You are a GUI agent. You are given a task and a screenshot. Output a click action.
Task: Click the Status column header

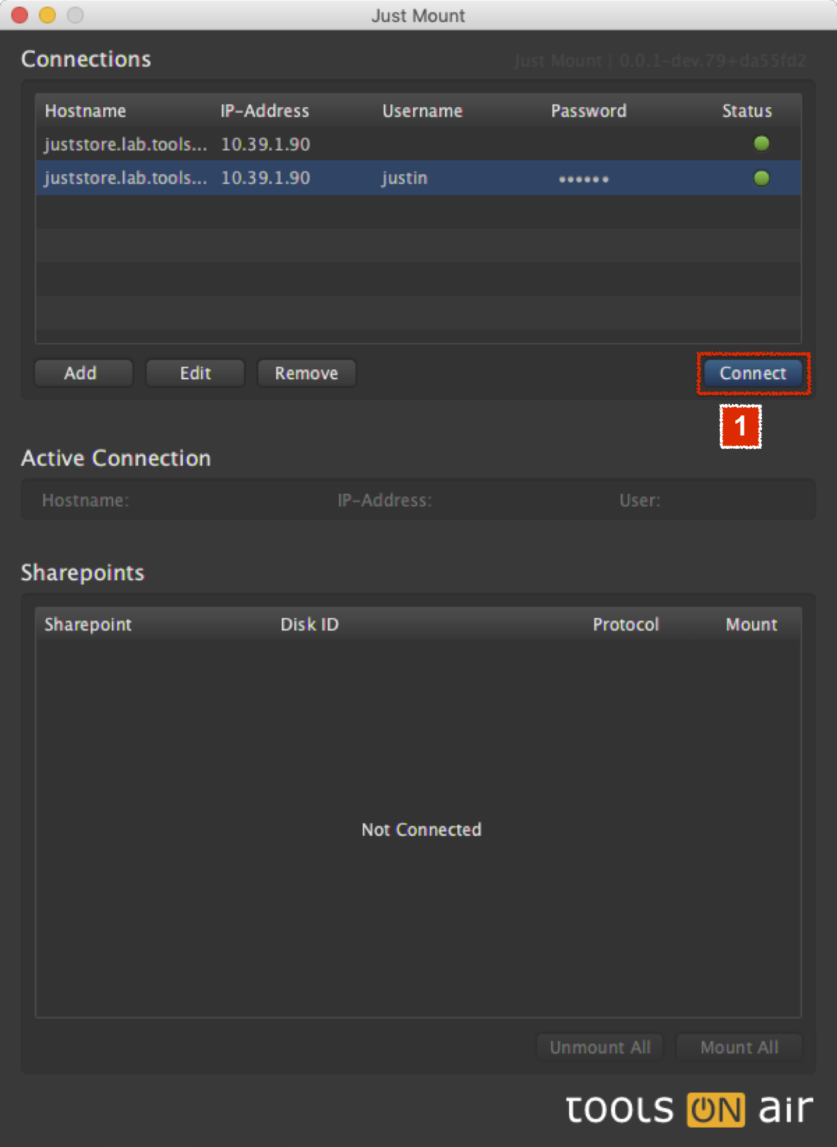pyautogui.click(x=747, y=111)
